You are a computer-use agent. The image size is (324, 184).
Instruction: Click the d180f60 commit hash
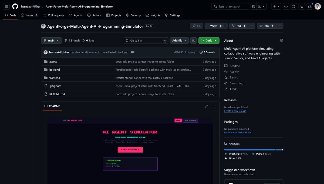pyautogui.click(x=178, y=52)
